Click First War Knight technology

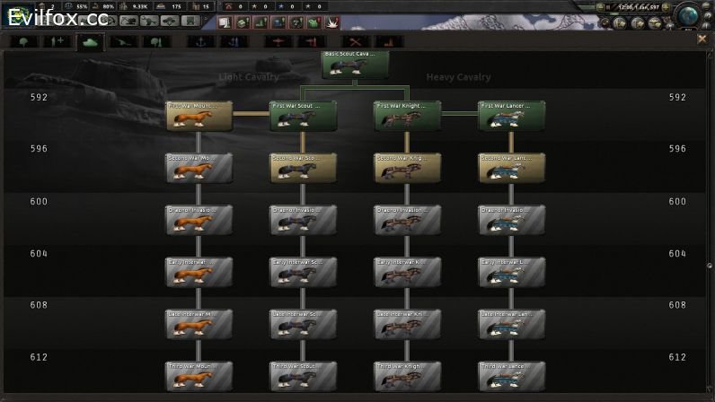(x=407, y=116)
